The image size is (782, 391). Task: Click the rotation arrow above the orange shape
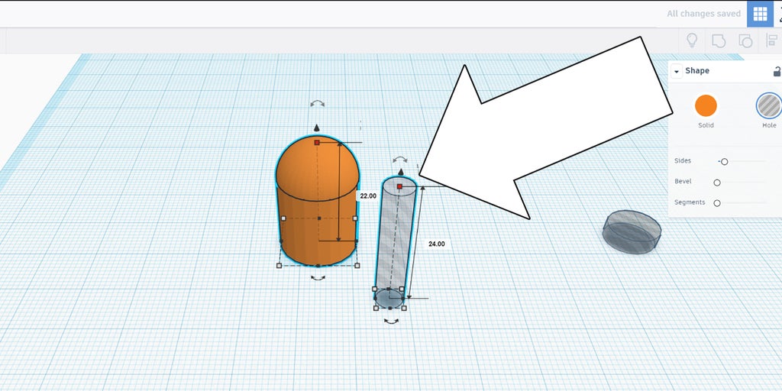click(317, 104)
